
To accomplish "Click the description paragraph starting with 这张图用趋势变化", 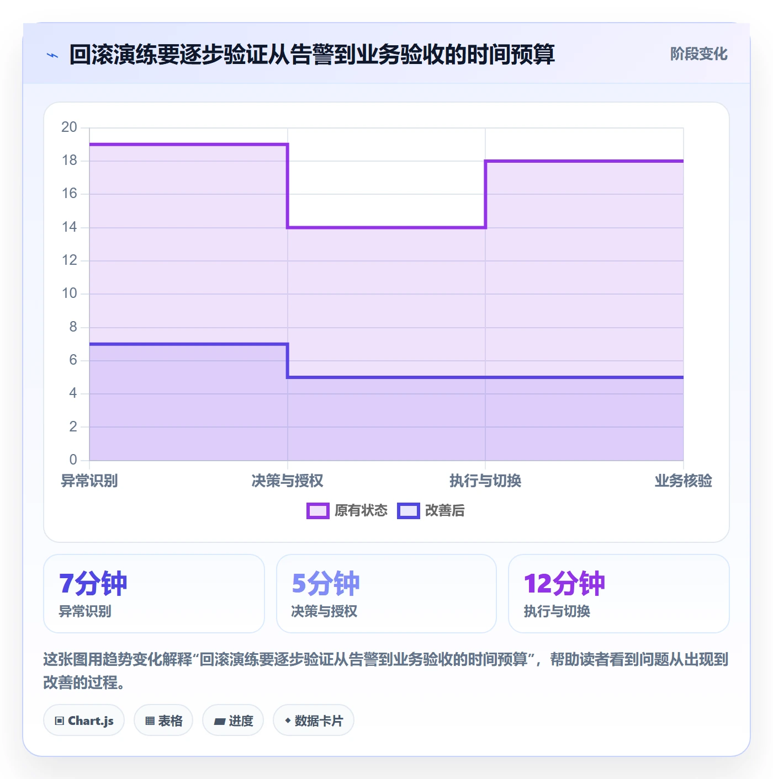I will (x=386, y=671).
